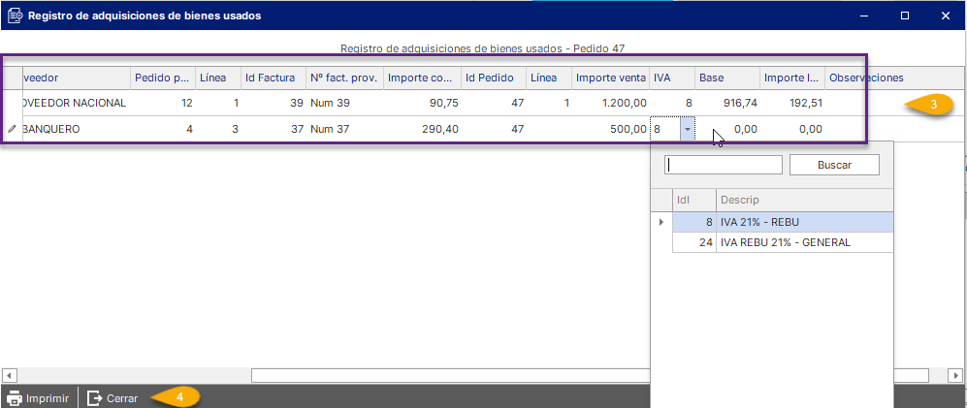The height and width of the screenshot is (408, 967).
Task: Maximize the Registro de adquisiciones window
Action: pyautogui.click(x=905, y=16)
